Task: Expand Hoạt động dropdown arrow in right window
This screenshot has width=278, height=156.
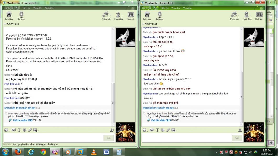Action: [250, 15]
